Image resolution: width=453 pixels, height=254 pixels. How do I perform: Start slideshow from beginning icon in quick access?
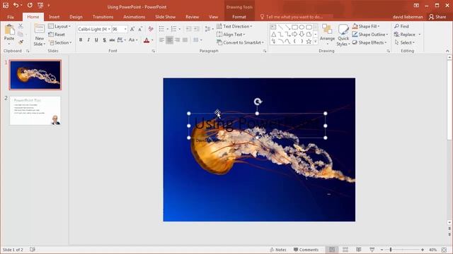[40, 5]
